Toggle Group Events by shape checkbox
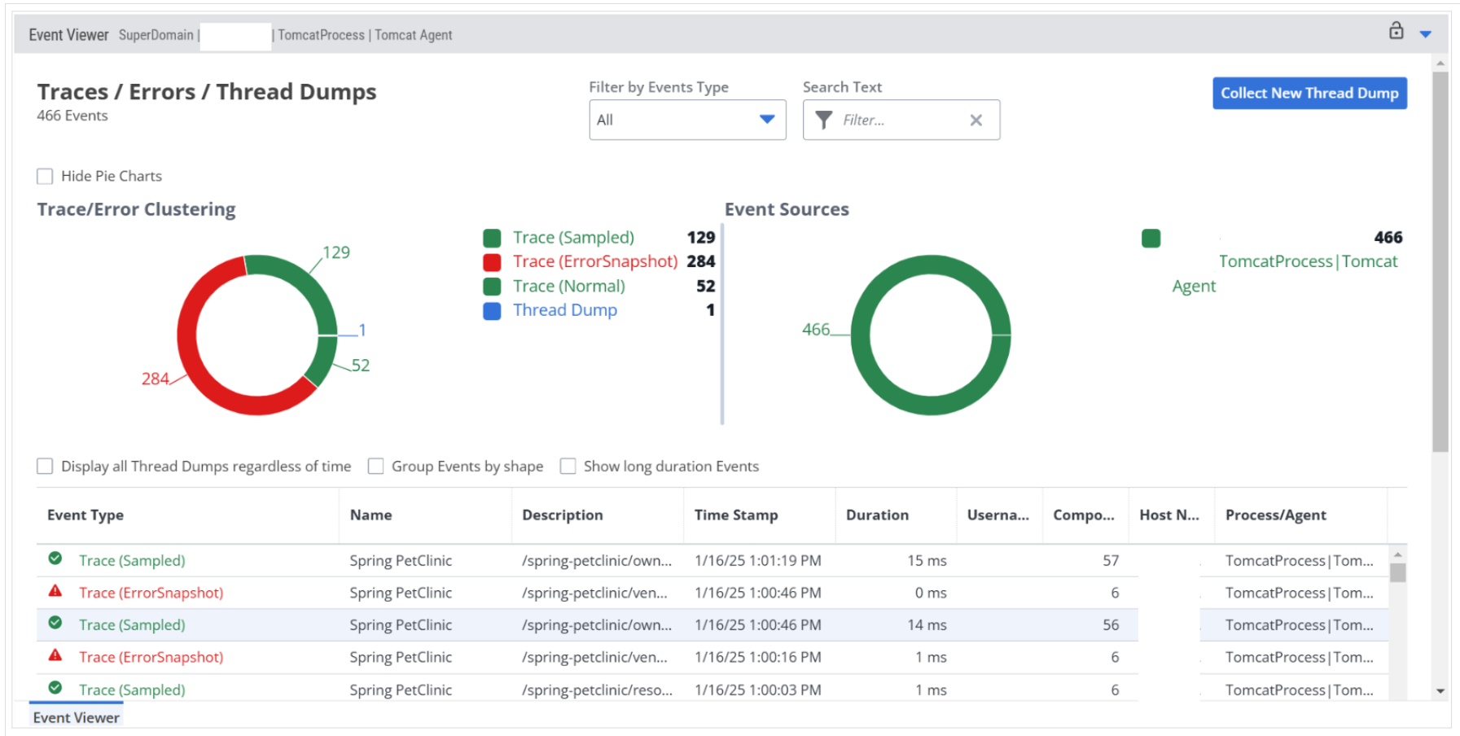The width and height of the screenshot is (1460, 736). tap(375, 467)
